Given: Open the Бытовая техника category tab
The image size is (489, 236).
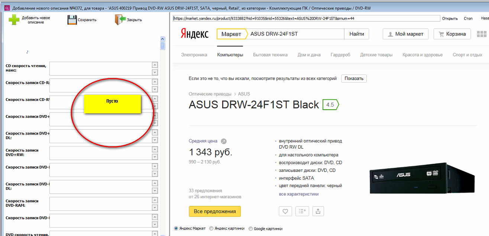Looking at the screenshot, I should [270, 55].
